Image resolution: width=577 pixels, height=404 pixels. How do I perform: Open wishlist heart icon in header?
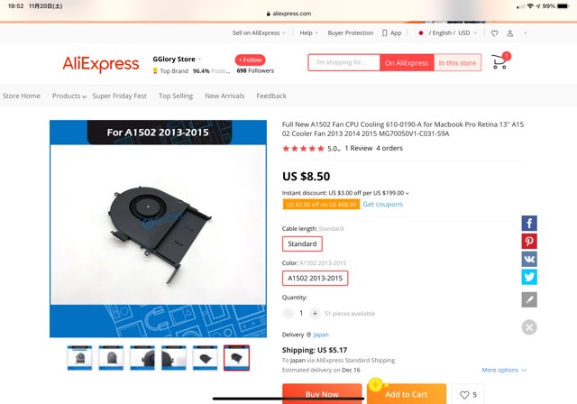[x=495, y=33]
